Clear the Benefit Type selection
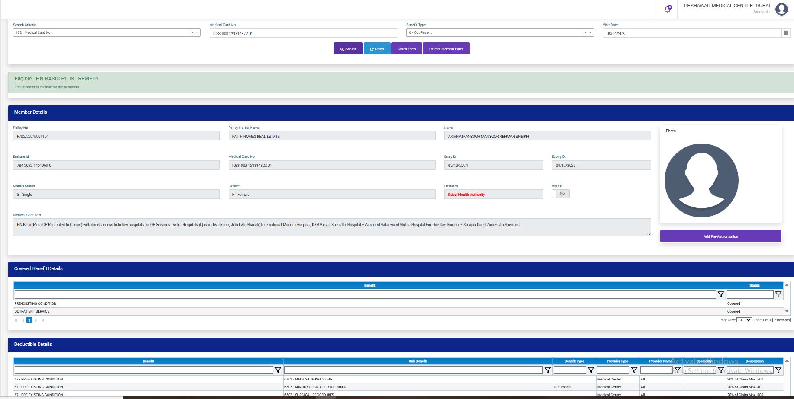This screenshot has height=399, width=794. (x=585, y=33)
